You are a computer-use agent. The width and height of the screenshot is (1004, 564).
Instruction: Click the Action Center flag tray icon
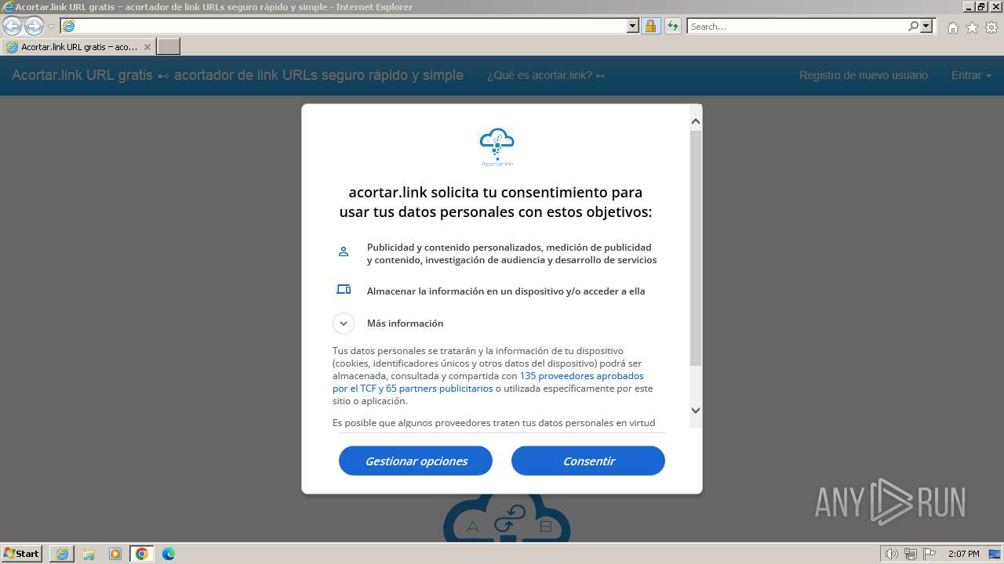pos(929,554)
